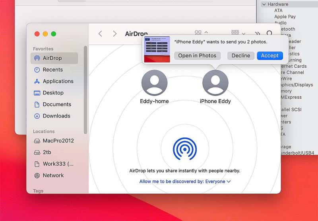Image resolution: width=318 pixels, height=221 pixels.
Task: Select Thunderbolt/USB4 in System Information
Action: tap(297, 153)
